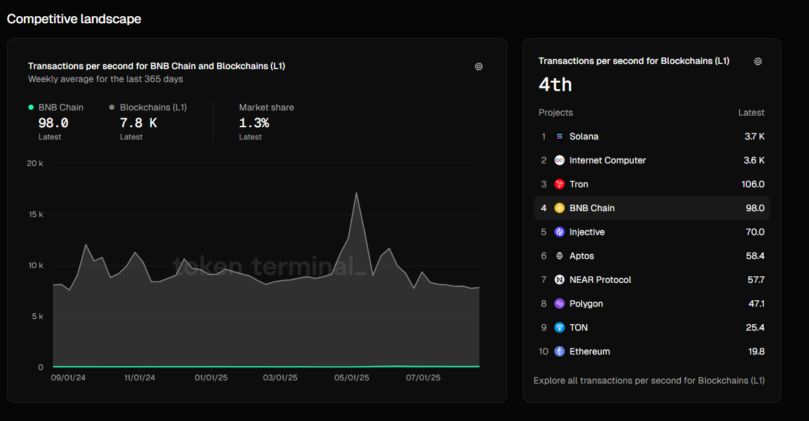Click the Polygon logo icon
Viewport: 809px width, 421px height.
[560, 303]
